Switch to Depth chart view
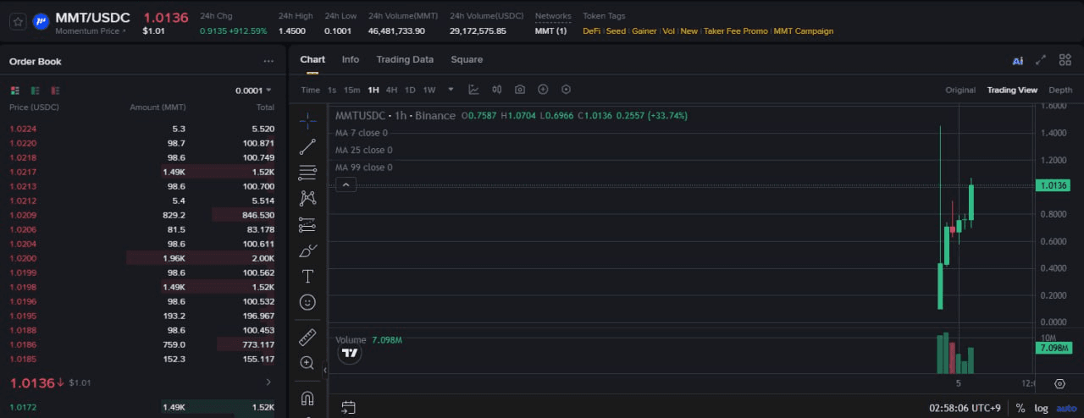Viewport: 1084px width, 418px height. 1060,90
